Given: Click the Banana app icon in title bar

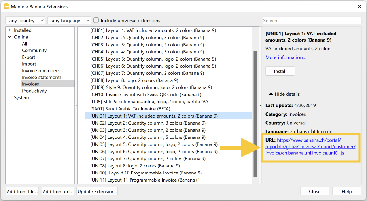Looking at the screenshot, I should pyautogui.click(x=7, y=7).
